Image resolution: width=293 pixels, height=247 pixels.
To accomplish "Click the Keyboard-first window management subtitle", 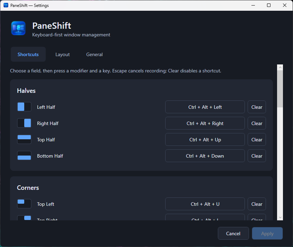I will coord(71,35).
